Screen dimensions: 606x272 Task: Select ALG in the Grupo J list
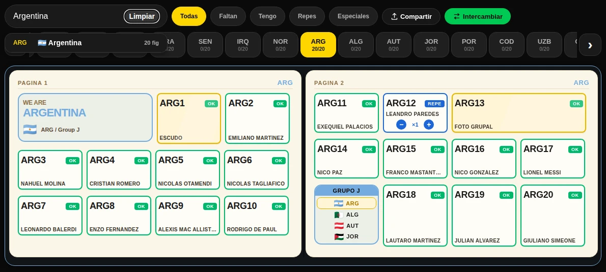(x=346, y=215)
